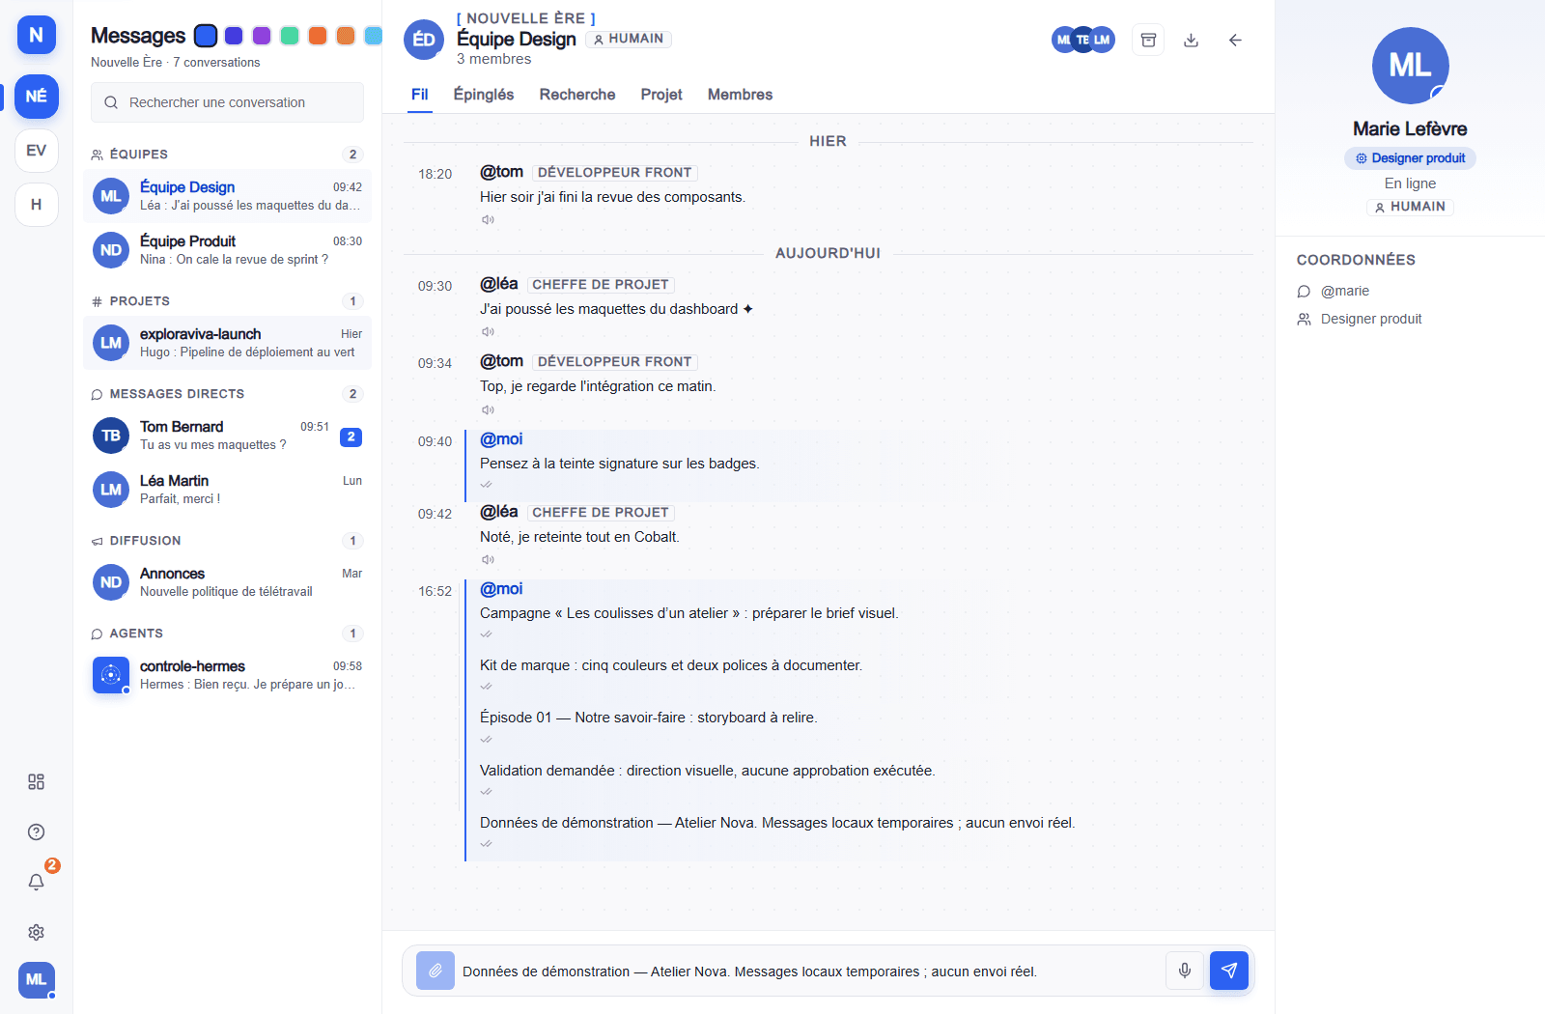Switch to the Fil tab
Image resolution: width=1545 pixels, height=1014 pixels.
(420, 95)
